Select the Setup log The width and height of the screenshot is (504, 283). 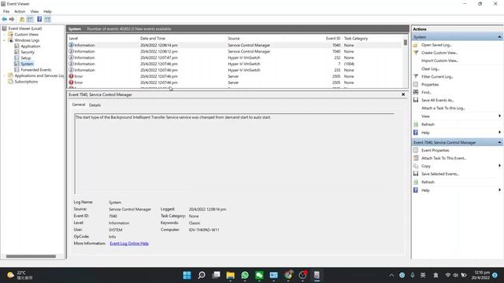point(26,58)
